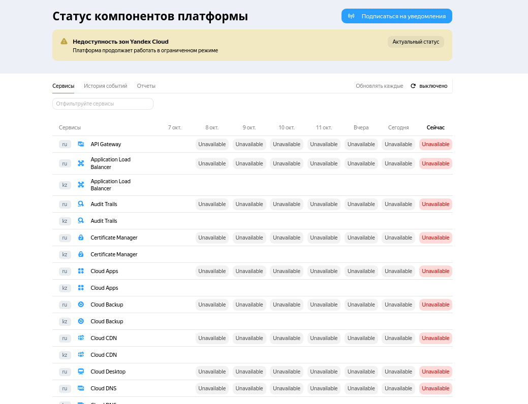Image resolution: width=528 pixels, height=404 pixels.
Task: Click the red Unavailable badge for API Gateway
Action: point(436,144)
